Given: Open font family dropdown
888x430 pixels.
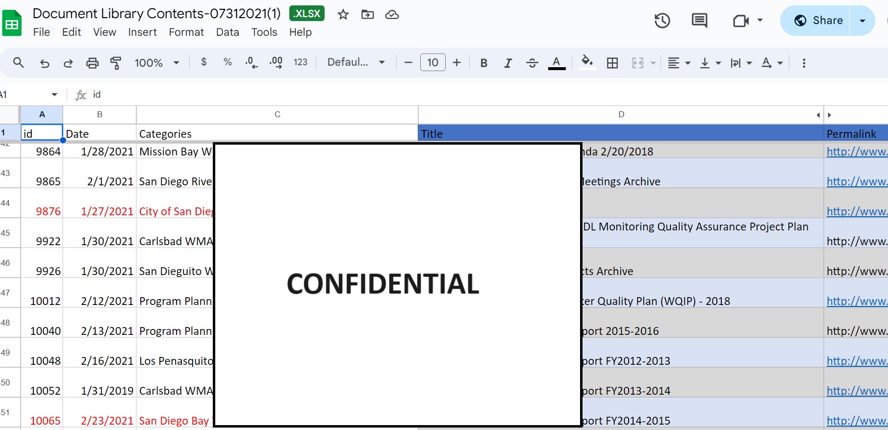Looking at the screenshot, I should click(356, 62).
